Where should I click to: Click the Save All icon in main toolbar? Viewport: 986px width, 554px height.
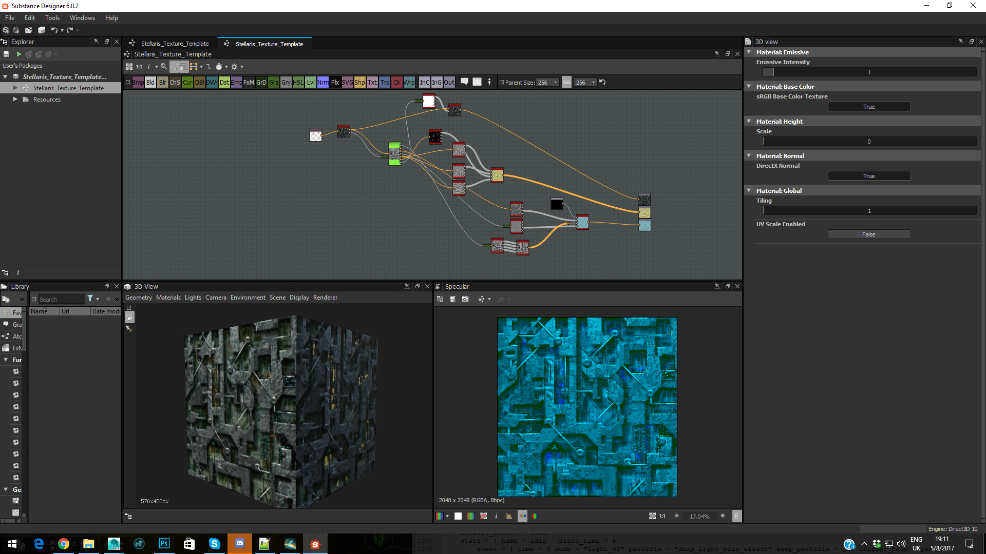(x=42, y=30)
